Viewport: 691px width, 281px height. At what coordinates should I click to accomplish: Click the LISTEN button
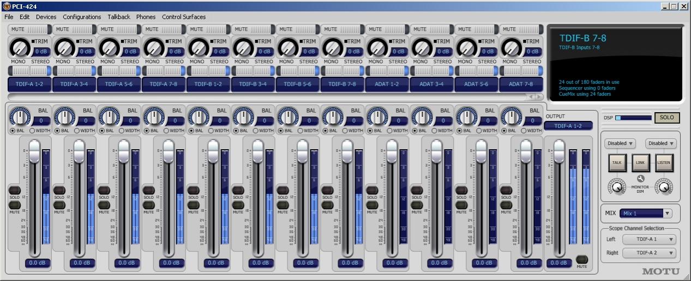[664, 162]
